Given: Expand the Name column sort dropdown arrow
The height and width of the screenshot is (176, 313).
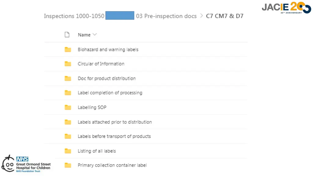Looking at the screenshot, I should pyautogui.click(x=95, y=35).
